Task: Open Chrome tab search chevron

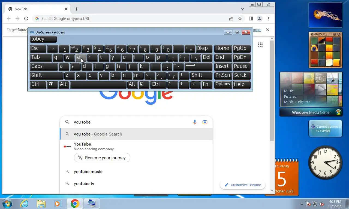Action: tap(243, 9)
